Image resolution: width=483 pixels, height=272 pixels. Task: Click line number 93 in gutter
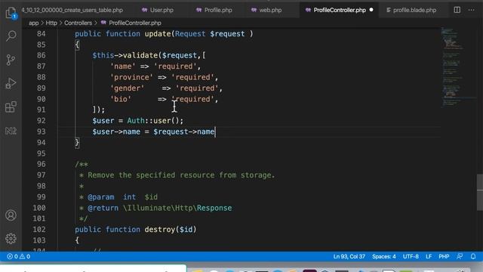point(42,131)
